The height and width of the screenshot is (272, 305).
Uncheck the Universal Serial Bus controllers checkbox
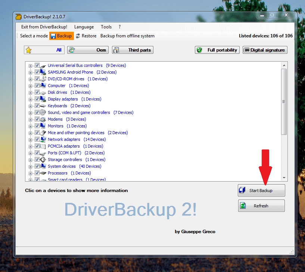click(37, 65)
